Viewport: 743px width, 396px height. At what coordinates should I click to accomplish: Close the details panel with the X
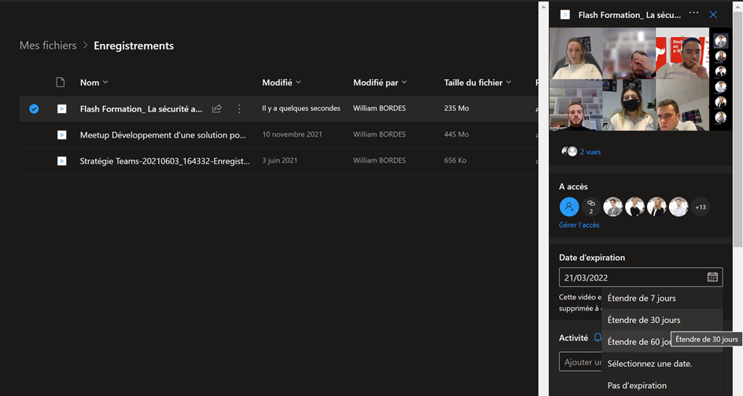pyautogui.click(x=713, y=14)
